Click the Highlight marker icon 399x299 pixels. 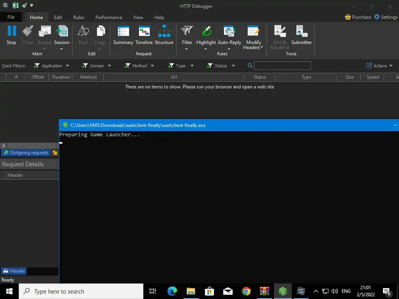tap(206, 31)
